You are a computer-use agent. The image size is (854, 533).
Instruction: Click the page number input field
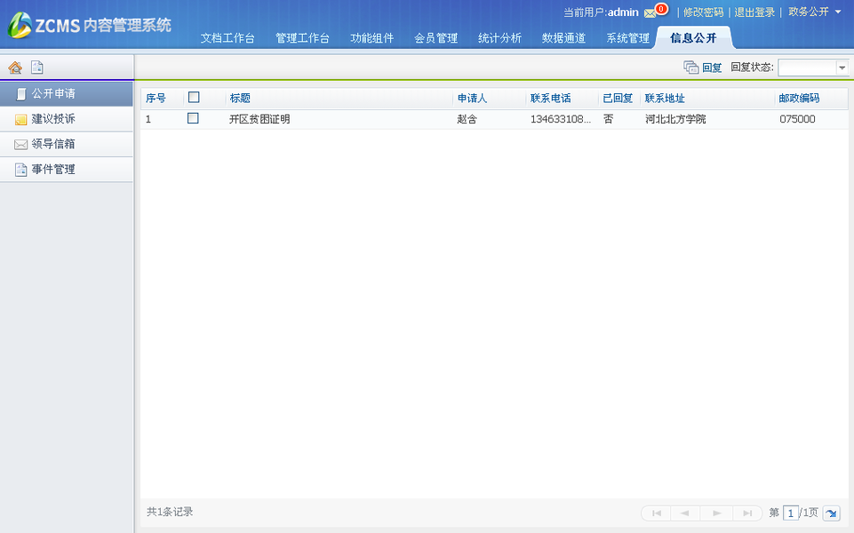pos(791,513)
